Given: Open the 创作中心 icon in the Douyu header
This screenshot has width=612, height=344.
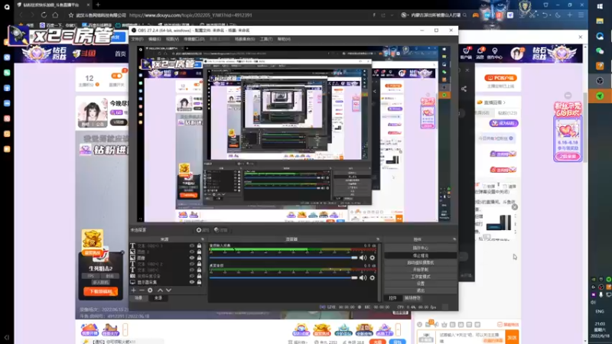Looking at the screenshot, I should pyautogui.click(x=494, y=53).
